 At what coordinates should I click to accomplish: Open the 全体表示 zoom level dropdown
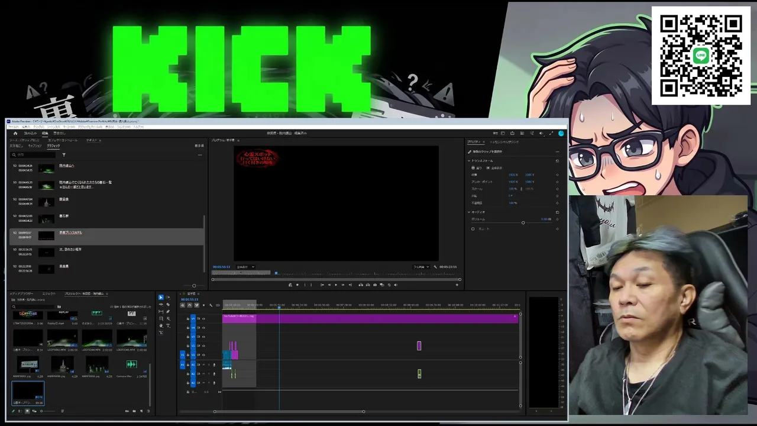pos(245,267)
